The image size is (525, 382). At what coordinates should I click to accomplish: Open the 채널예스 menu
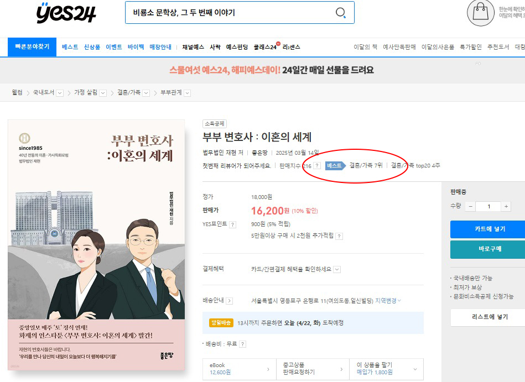(193, 47)
